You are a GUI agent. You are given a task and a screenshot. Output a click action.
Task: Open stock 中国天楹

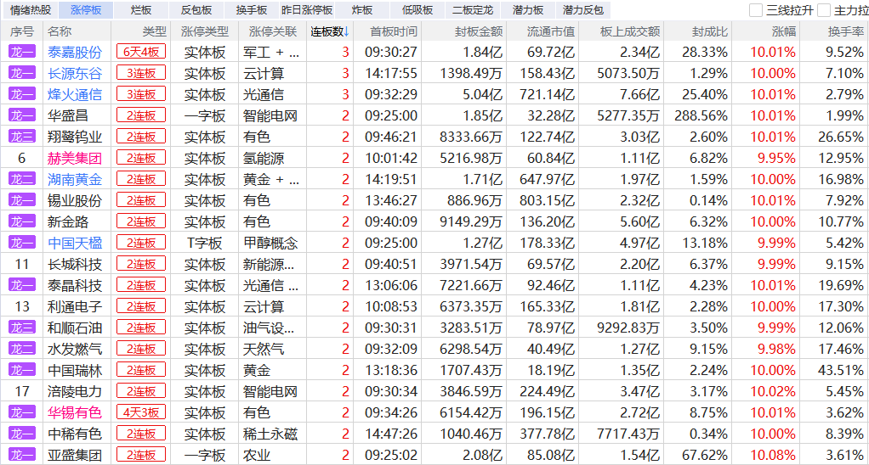tap(75, 243)
